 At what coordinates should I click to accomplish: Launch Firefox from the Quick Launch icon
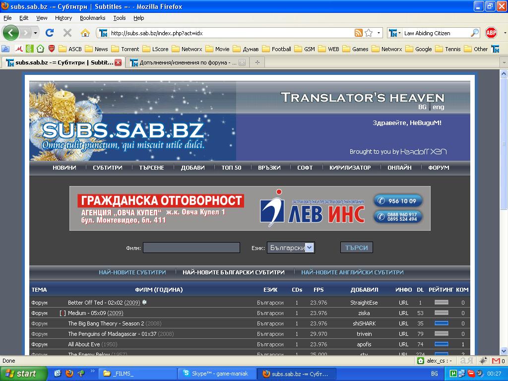click(x=69, y=374)
